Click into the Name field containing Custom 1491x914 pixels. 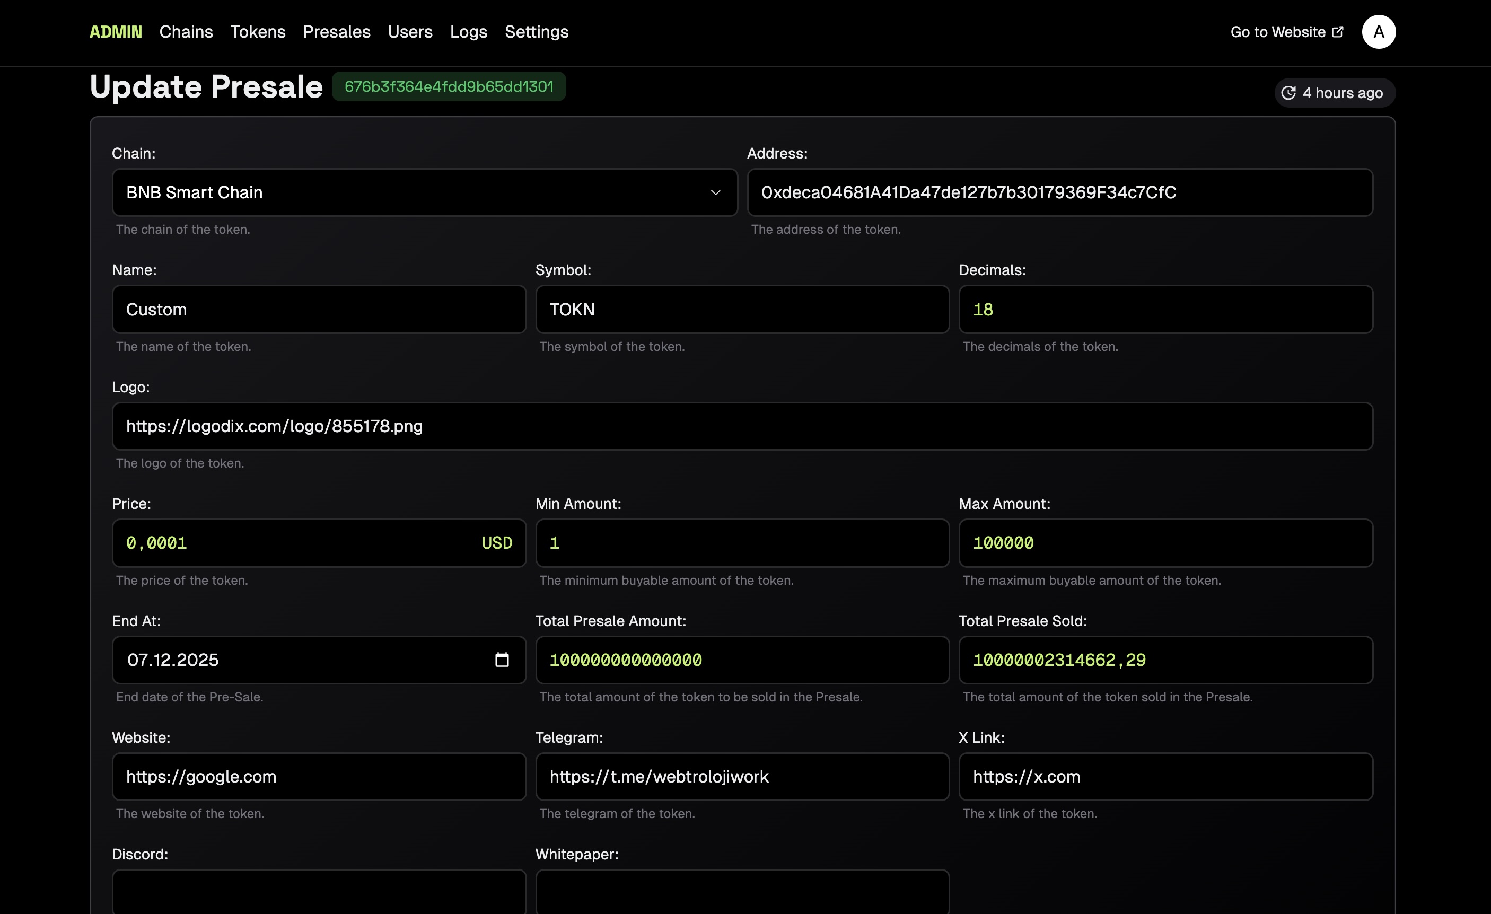(319, 309)
